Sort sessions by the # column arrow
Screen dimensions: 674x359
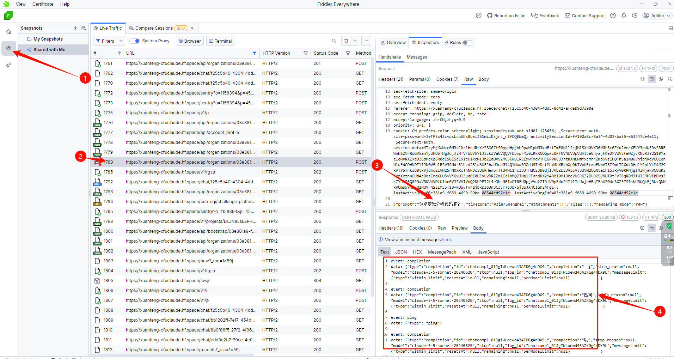(x=120, y=53)
